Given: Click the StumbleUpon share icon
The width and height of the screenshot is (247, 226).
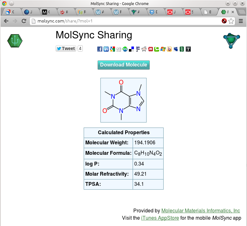Looking at the screenshot, I should [125, 49].
